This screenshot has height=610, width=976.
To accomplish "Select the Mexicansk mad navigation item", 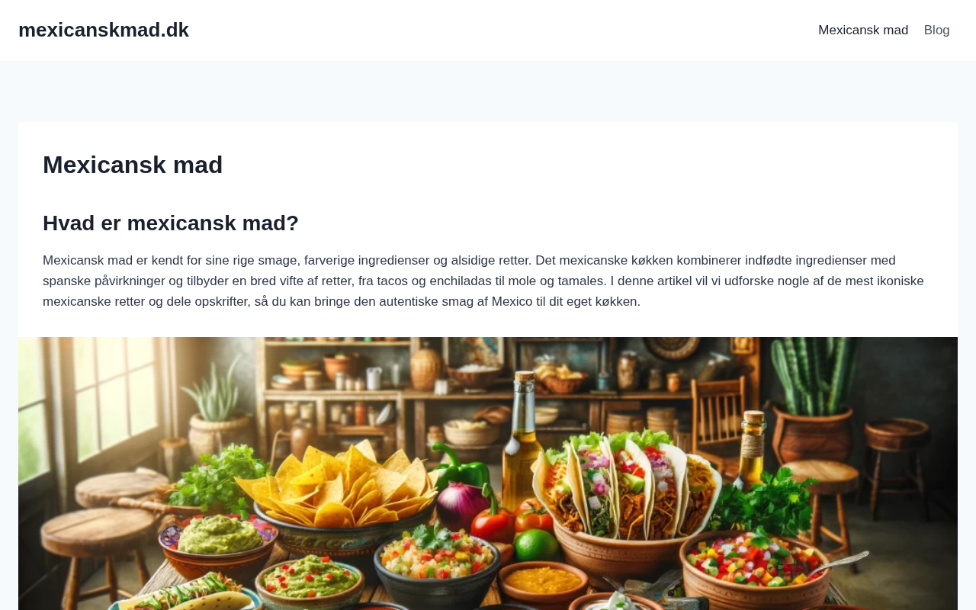I will [863, 30].
